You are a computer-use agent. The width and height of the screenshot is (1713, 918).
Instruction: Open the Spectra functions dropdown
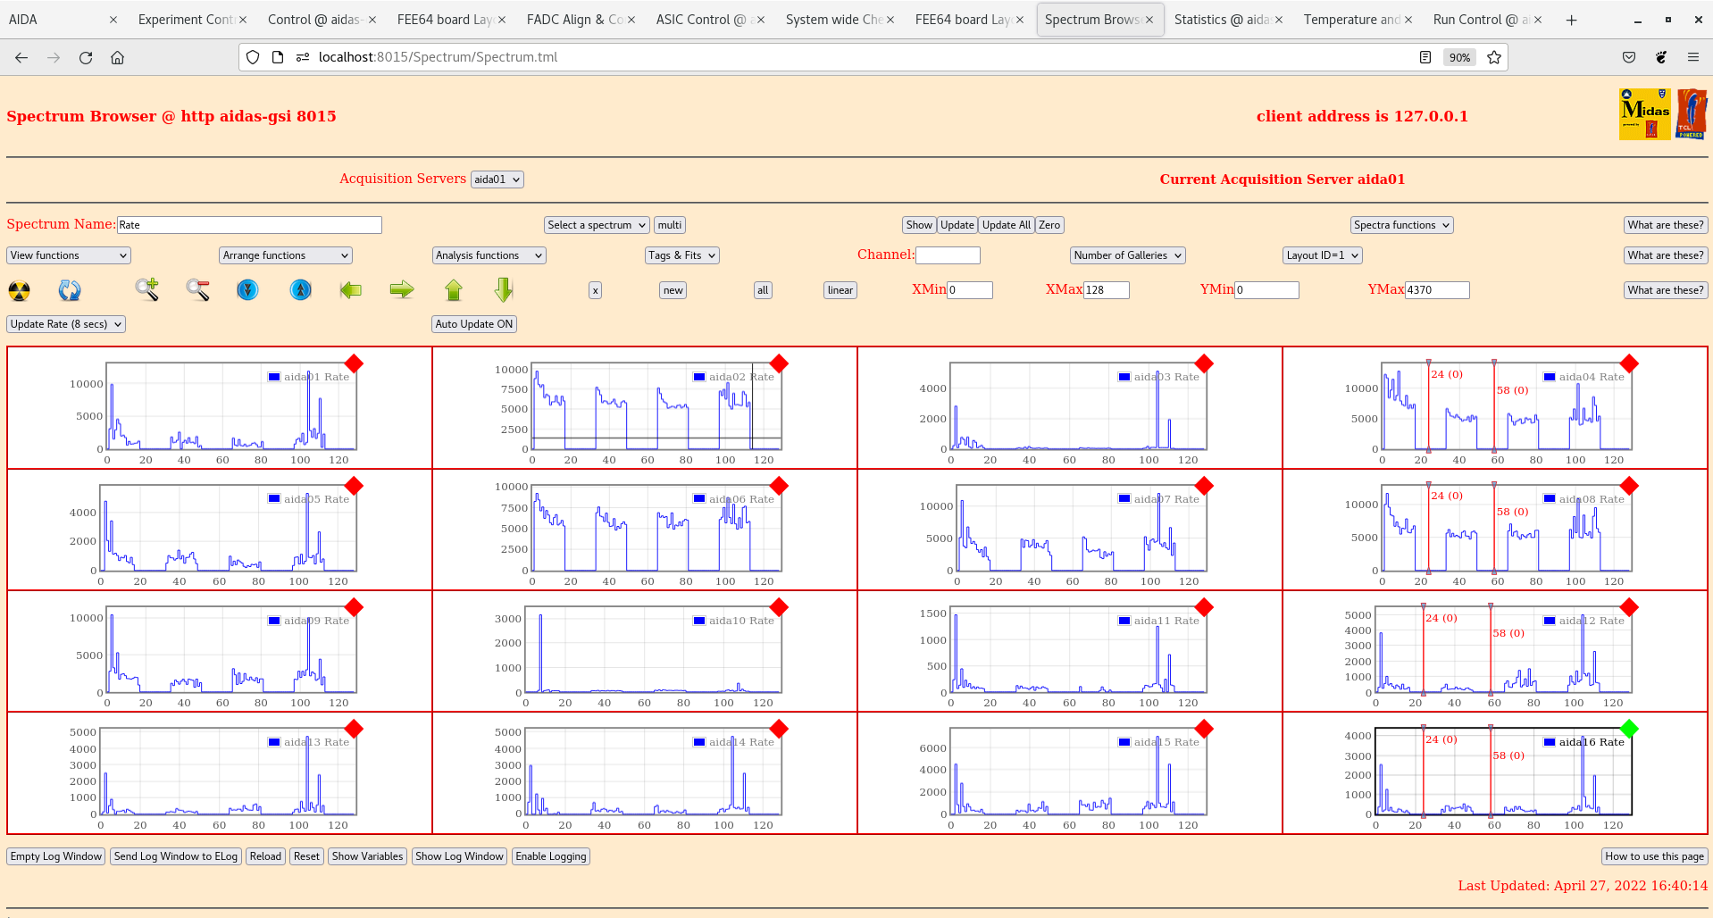[1402, 225]
